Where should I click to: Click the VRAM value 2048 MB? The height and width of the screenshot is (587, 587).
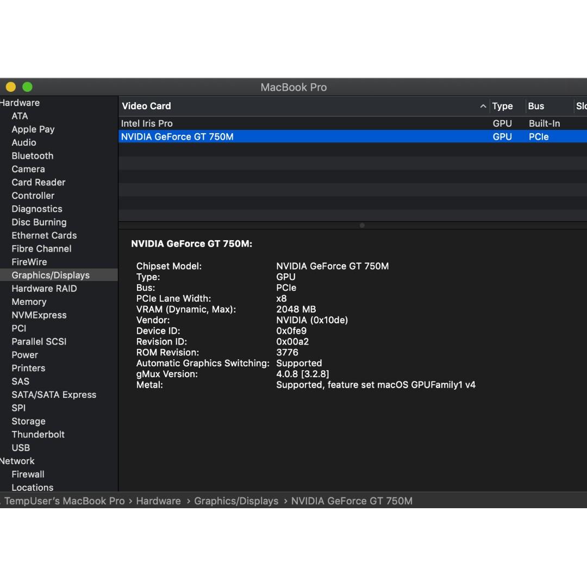(x=296, y=309)
